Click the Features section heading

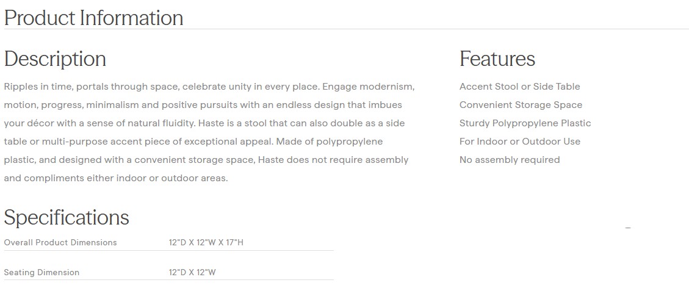click(497, 59)
